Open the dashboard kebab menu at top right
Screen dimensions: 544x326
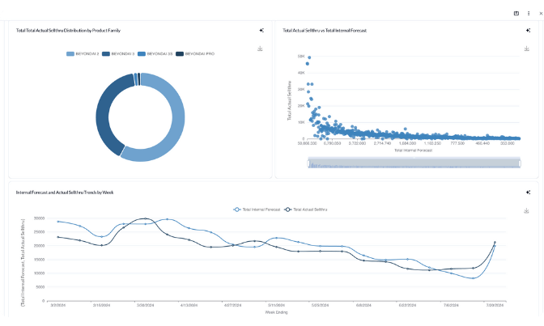click(529, 13)
